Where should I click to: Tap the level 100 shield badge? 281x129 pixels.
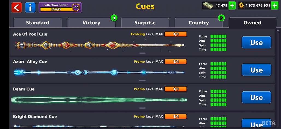tap(76, 8)
